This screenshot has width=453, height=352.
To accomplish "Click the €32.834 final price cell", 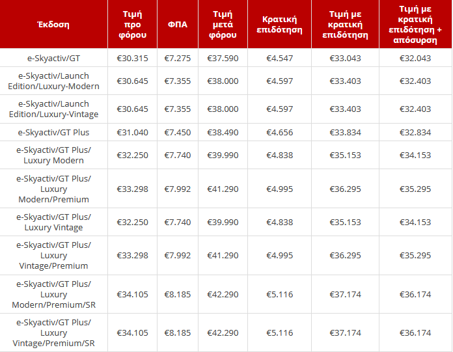I will (415, 132).
